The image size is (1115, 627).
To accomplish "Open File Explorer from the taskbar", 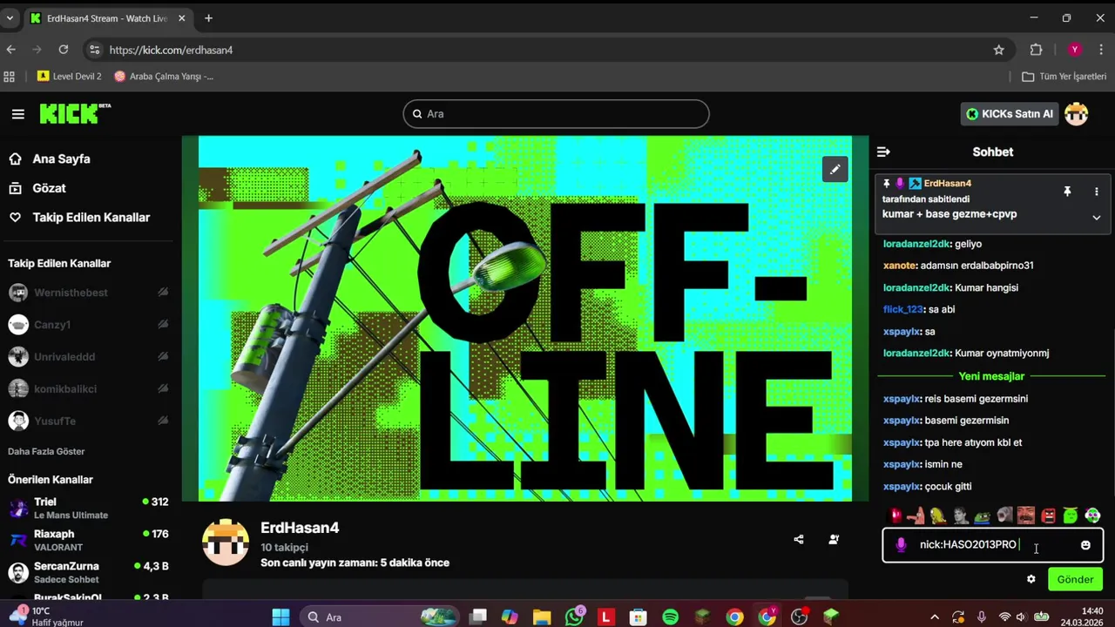I will tap(542, 617).
